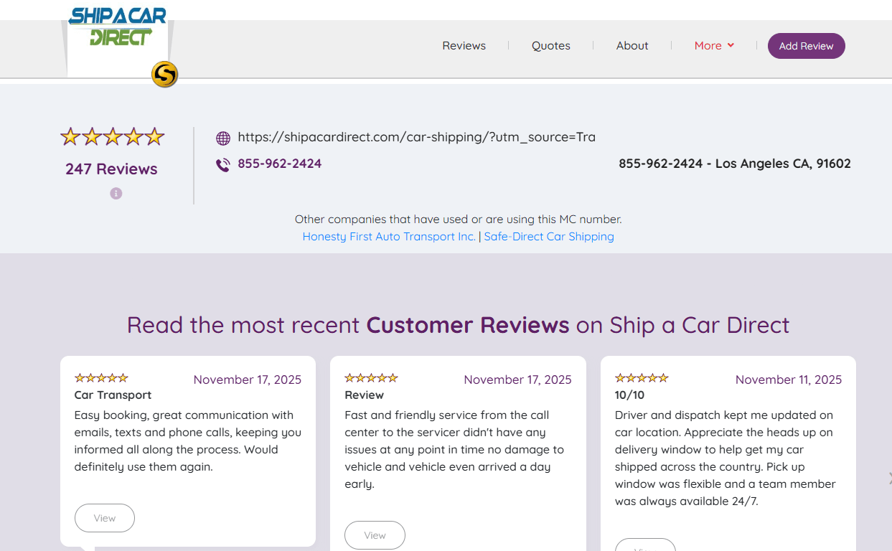Click the first star in the overall rating
The height and width of the screenshot is (551, 892).
70,136
